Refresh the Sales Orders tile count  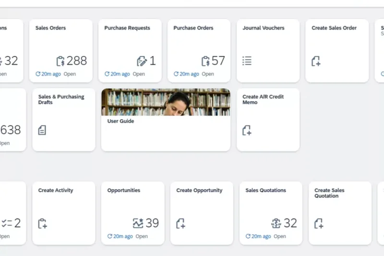tap(47, 74)
